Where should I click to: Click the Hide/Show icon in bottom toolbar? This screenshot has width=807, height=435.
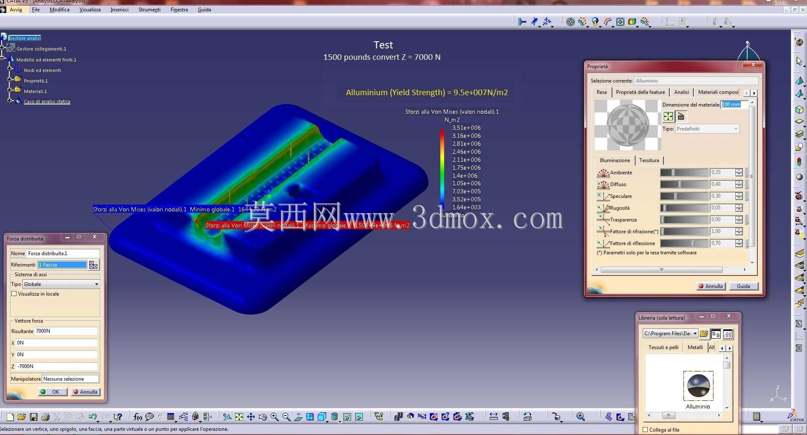(x=347, y=417)
